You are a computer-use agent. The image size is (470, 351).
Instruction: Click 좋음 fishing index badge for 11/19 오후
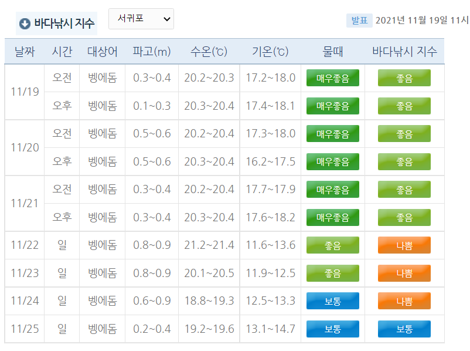point(404,106)
